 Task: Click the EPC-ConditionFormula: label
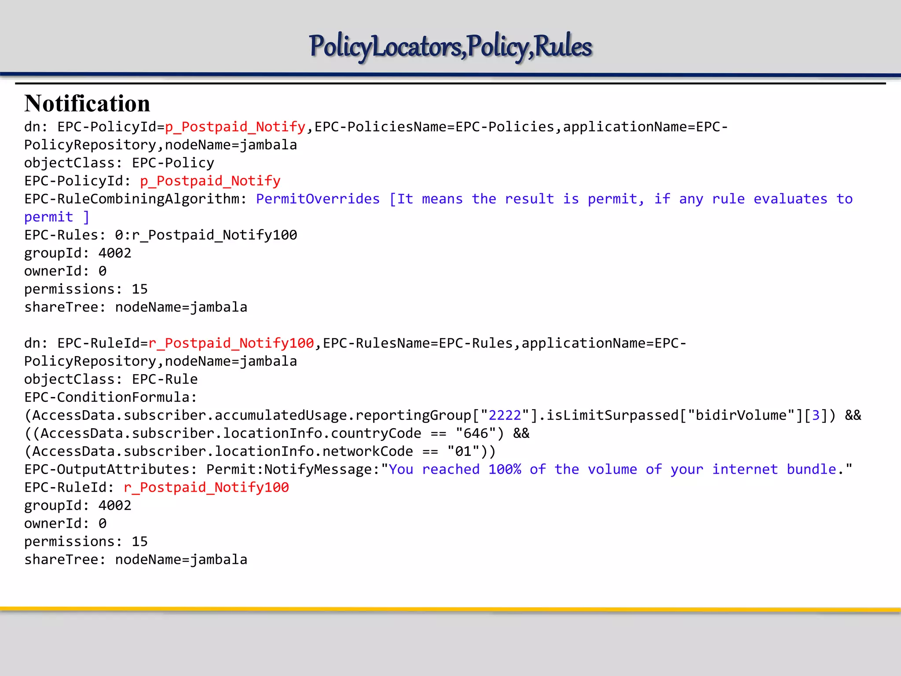click(x=110, y=397)
